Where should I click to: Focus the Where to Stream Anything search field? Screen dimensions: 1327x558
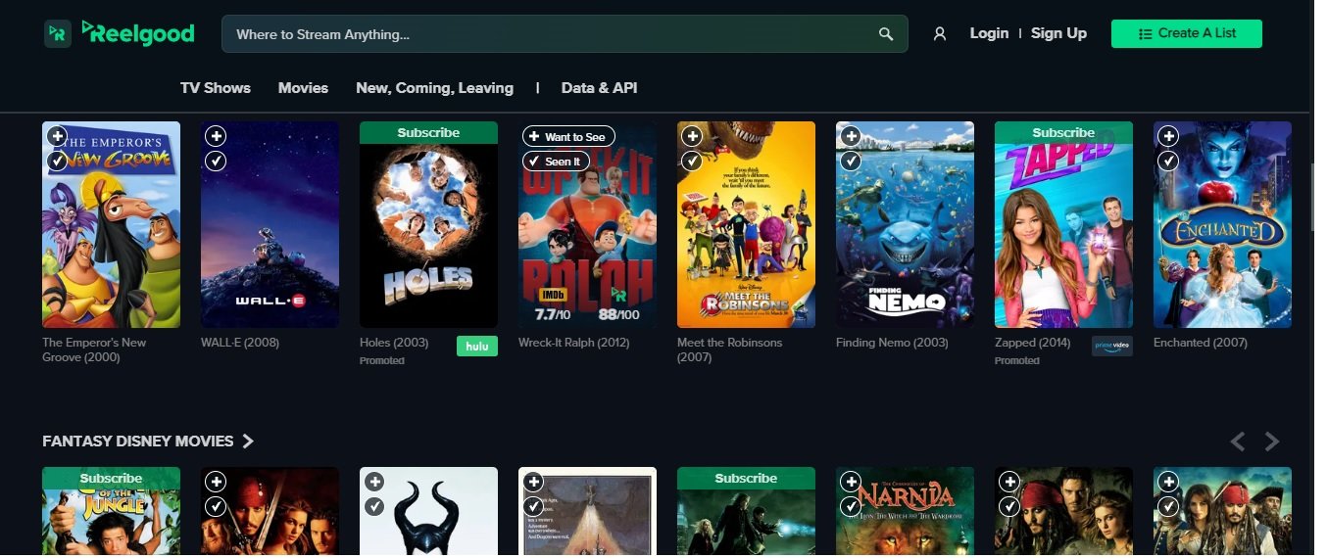pos(565,34)
